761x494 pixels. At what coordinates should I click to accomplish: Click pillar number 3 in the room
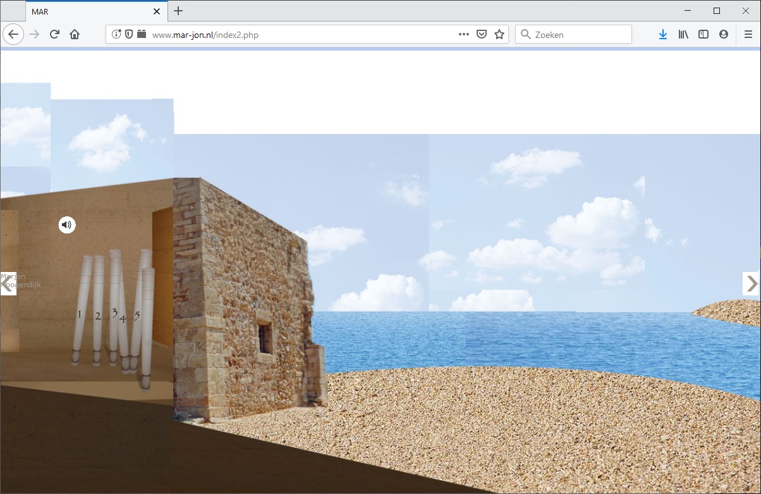click(x=114, y=310)
